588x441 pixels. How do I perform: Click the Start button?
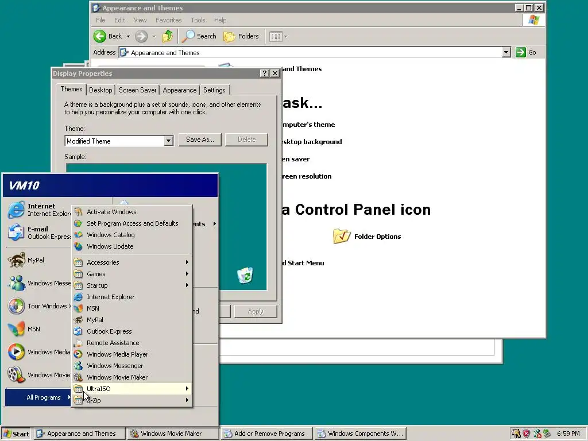click(x=16, y=434)
